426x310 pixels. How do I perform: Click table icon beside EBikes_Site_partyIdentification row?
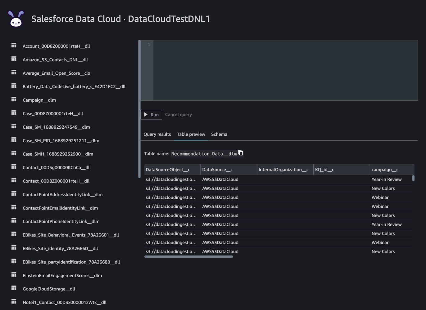click(14, 261)
